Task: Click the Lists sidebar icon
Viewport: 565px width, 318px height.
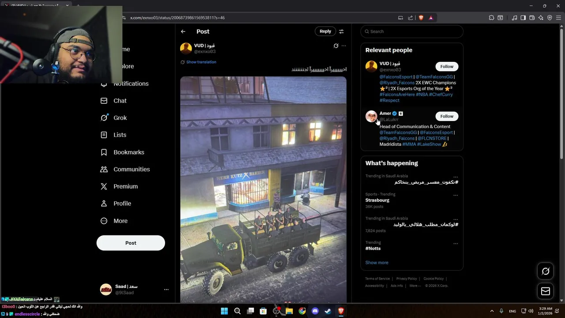Action: tap(104, 135)
